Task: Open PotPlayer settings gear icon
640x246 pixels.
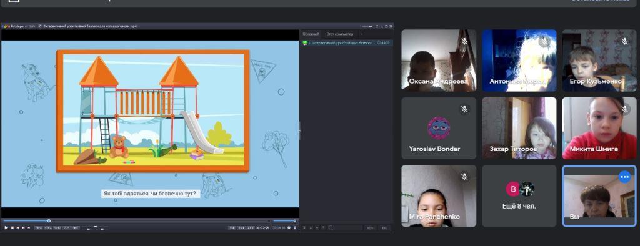Action: pos(289,228)
